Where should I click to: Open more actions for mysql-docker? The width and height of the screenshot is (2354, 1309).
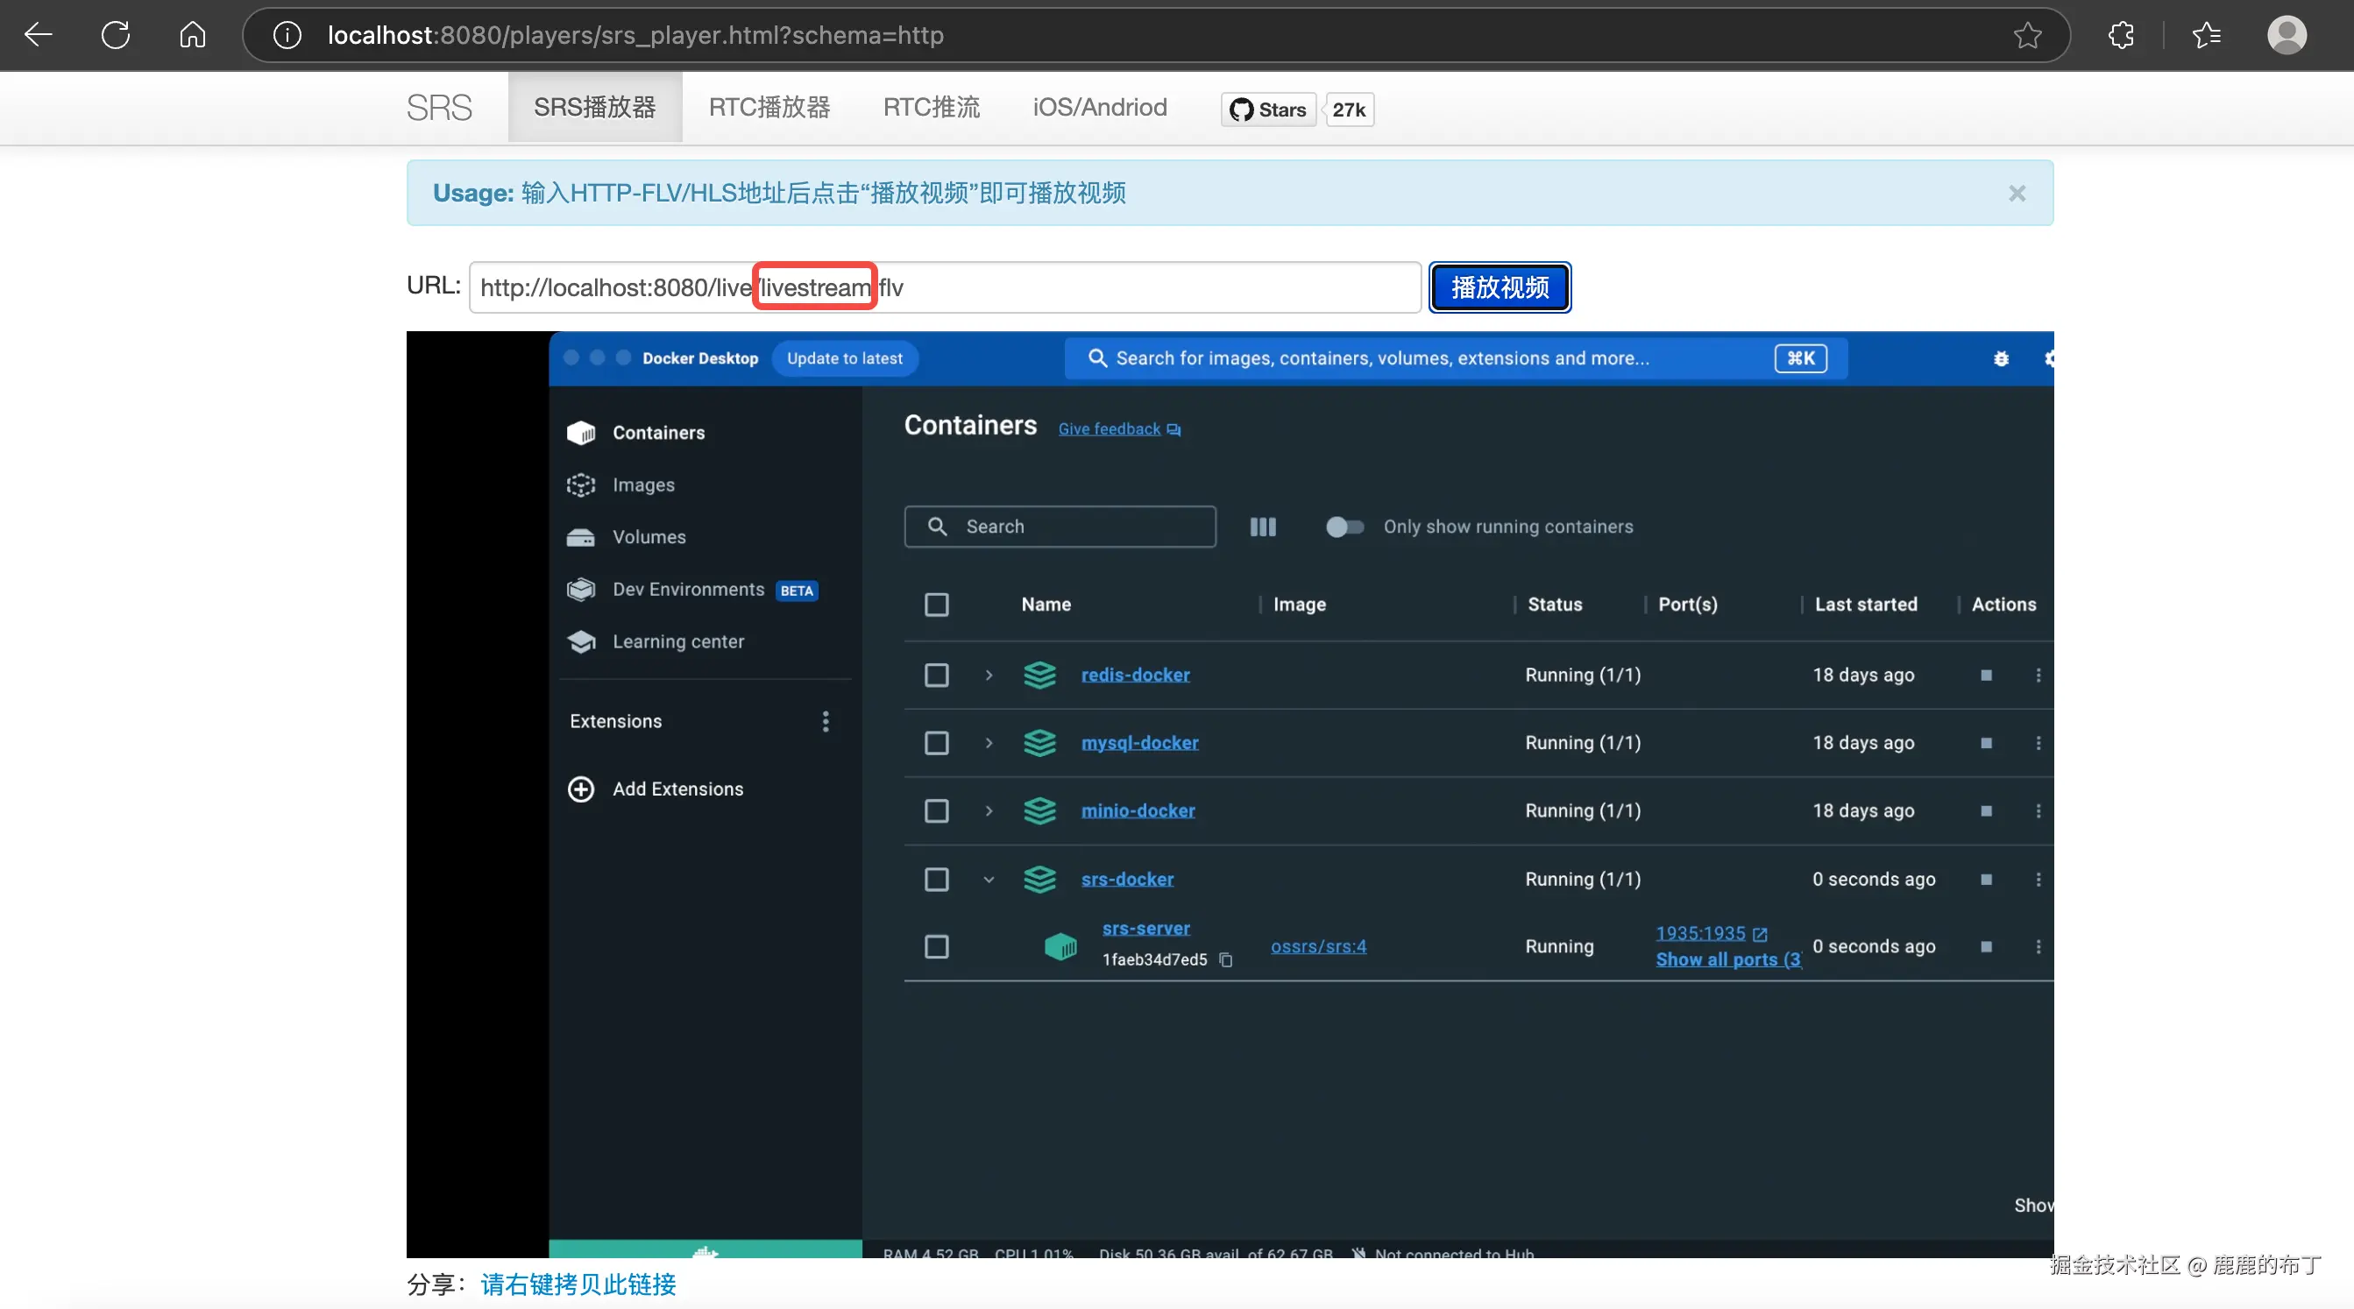[2038, 743]
